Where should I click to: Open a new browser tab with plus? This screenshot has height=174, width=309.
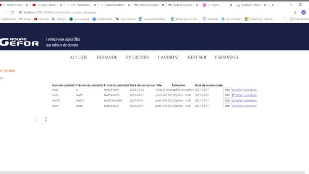coord(273,5)
